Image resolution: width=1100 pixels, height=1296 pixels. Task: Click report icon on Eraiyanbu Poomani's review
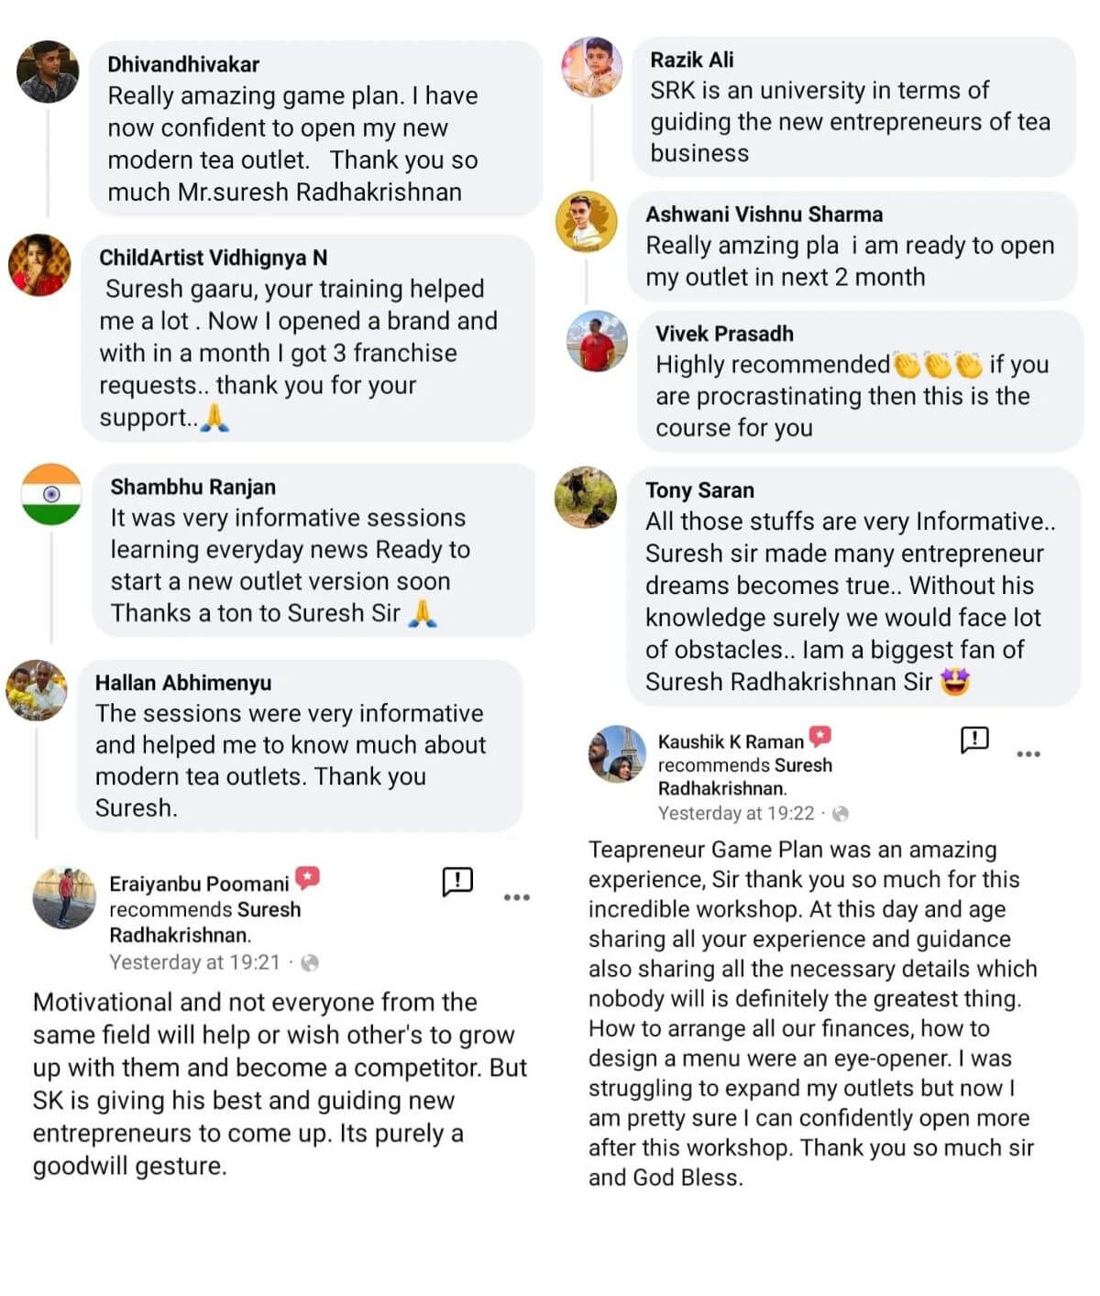(x=457, y=881)
